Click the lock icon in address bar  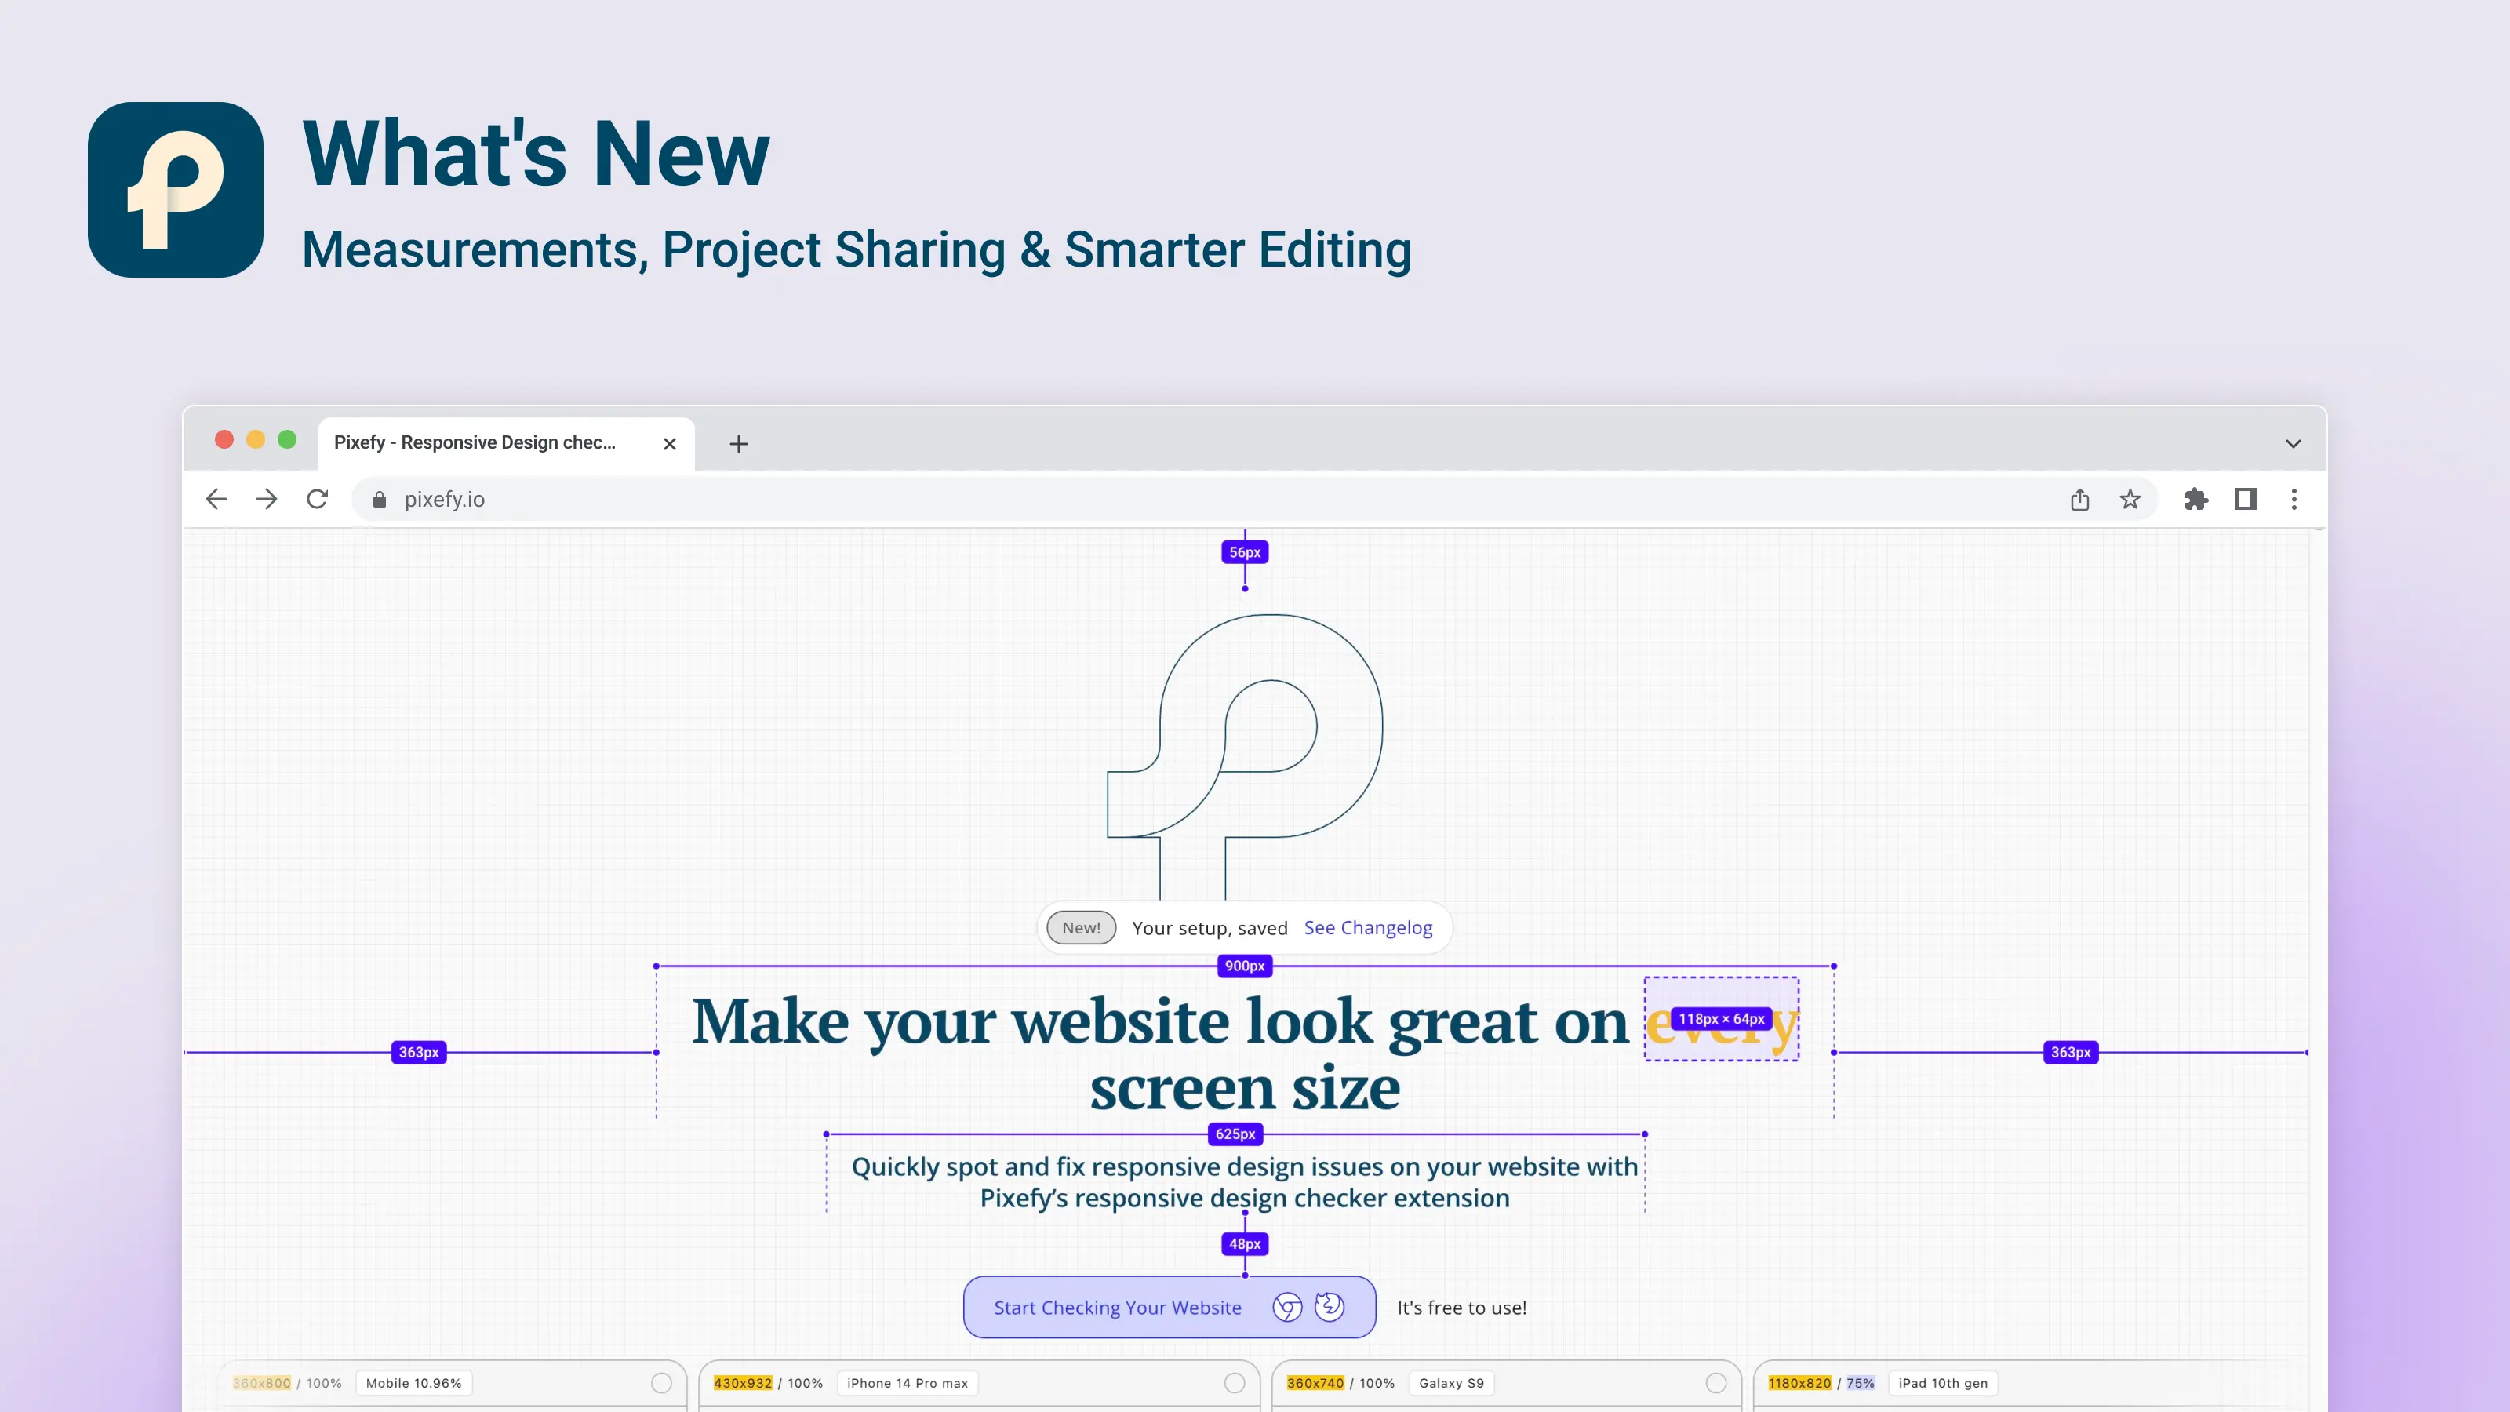(380, 499)
